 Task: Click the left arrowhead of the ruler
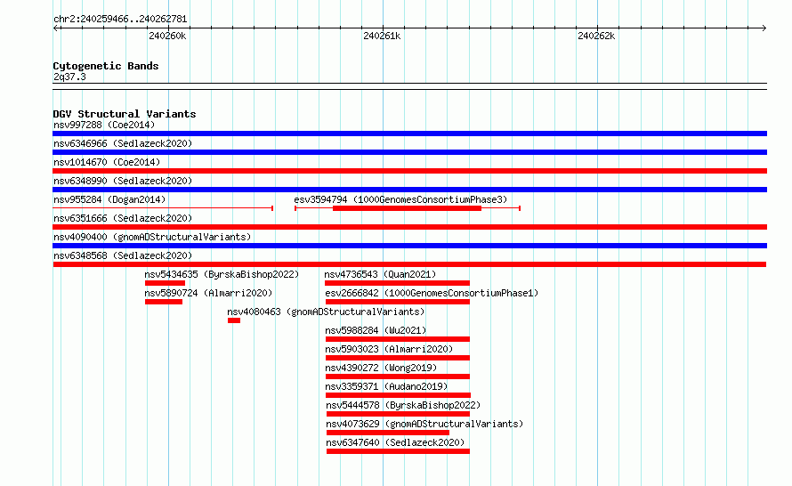click(x=55, y=28)
